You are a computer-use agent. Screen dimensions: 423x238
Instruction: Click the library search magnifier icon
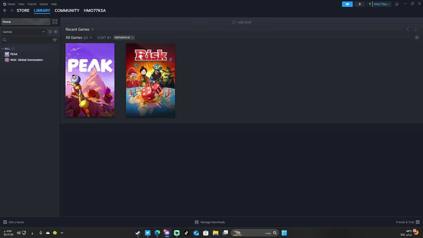point(5,40)
